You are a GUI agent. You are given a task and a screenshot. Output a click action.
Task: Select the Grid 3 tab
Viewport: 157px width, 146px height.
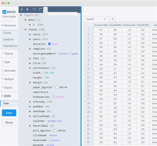click(x=96, y=19)
